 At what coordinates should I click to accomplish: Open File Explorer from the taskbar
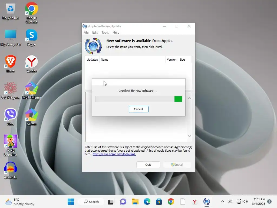[x=135, y=201]
